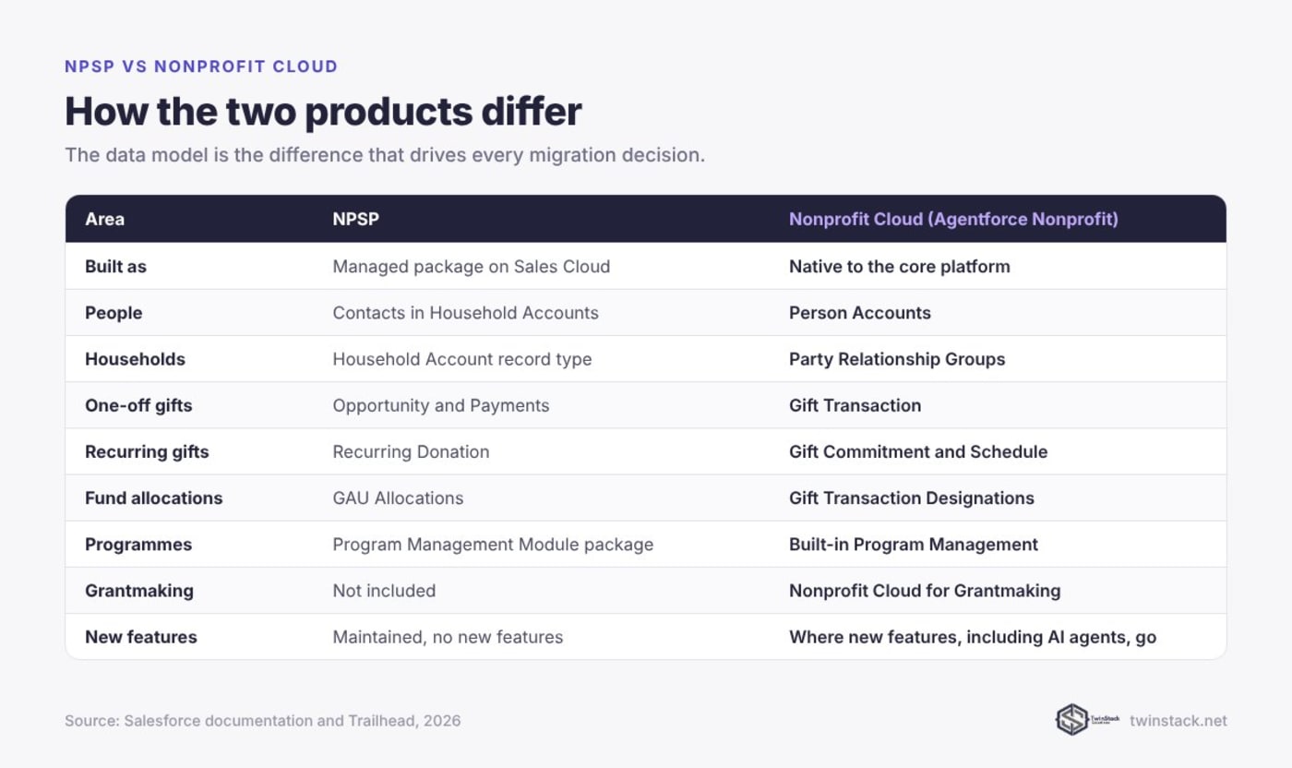Click the 'Not included' cell
1292x768 pixels.
pos(384,591)
